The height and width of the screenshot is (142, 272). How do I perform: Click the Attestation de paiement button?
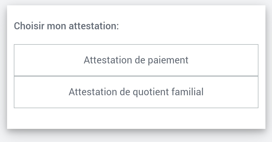point(136,60)
